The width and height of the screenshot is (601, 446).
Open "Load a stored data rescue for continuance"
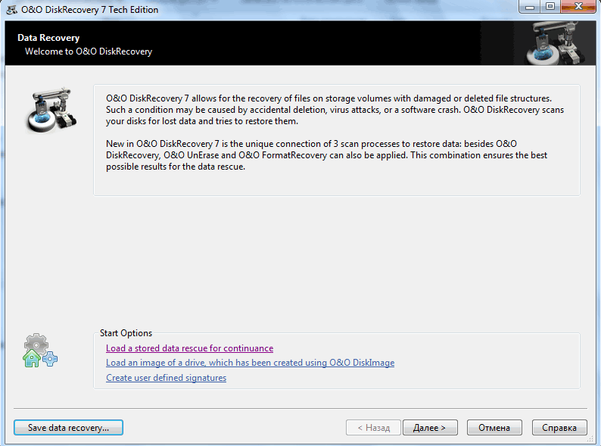point(189,348)
